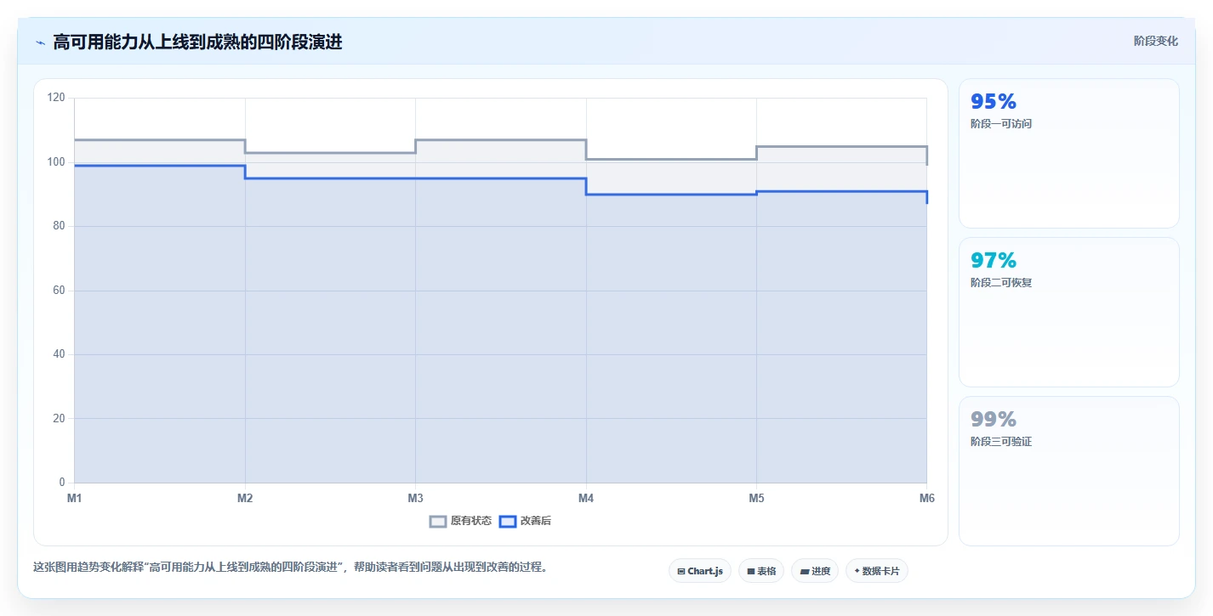The image size is (1213, 616).
Task: Click the M5 axis label
Action: click(x=756, y=498)
